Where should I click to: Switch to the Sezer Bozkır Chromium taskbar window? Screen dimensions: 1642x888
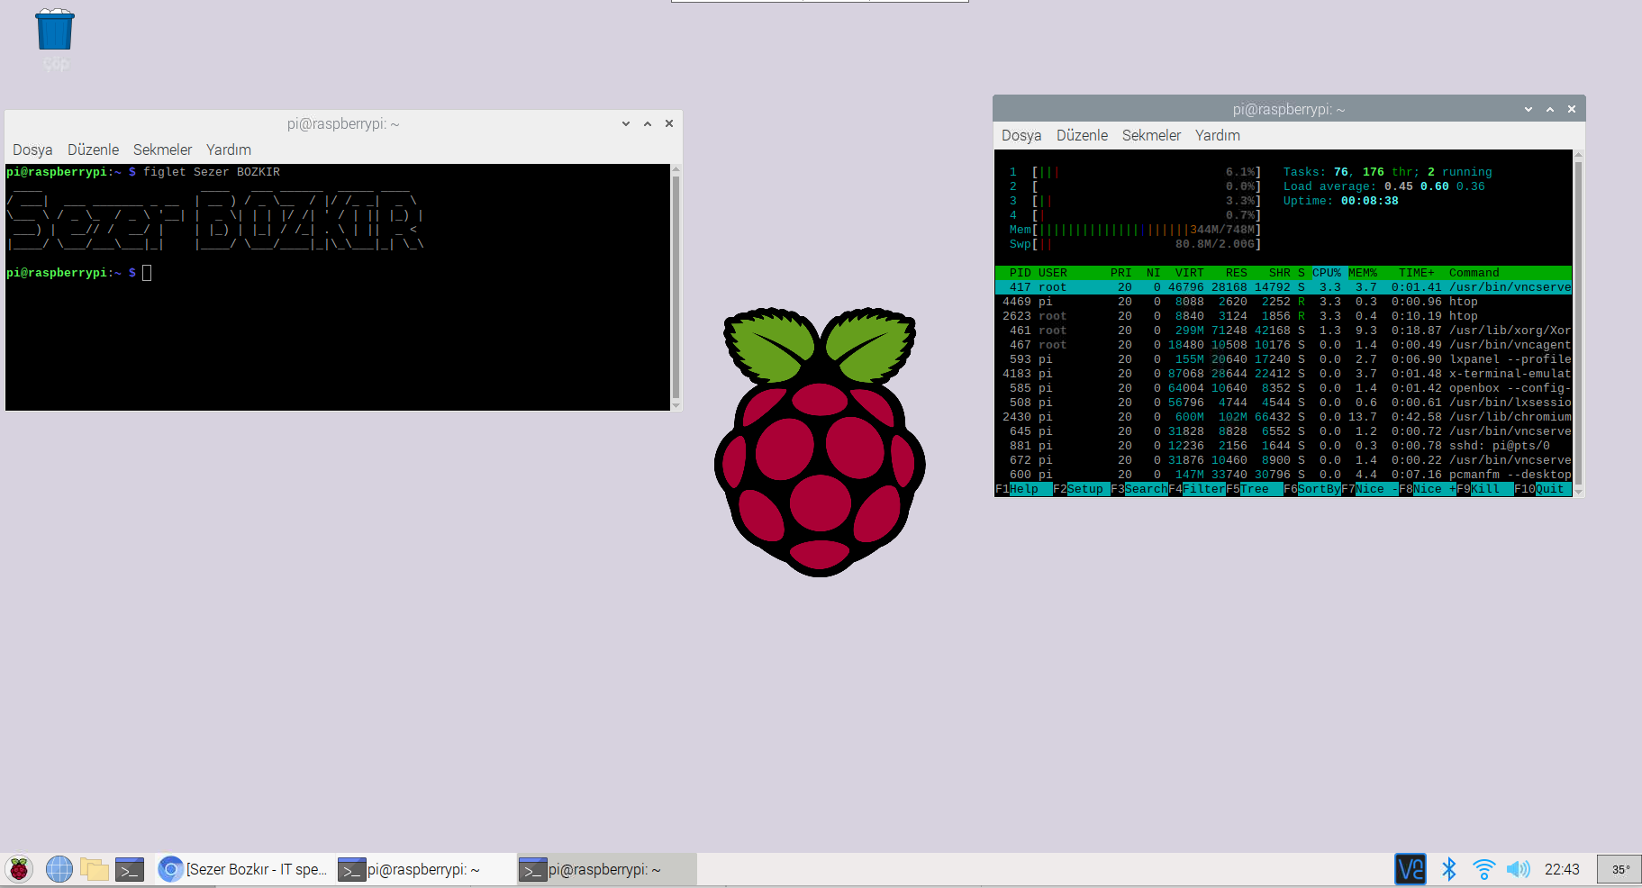(x=244, y=869)
